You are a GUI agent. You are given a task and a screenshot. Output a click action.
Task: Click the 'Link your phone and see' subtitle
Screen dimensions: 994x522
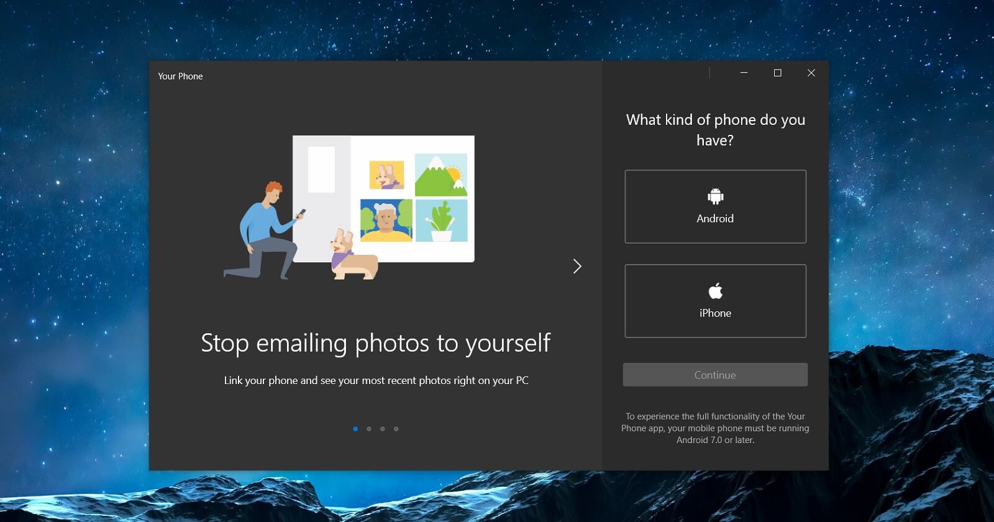[x=376, y=380]
